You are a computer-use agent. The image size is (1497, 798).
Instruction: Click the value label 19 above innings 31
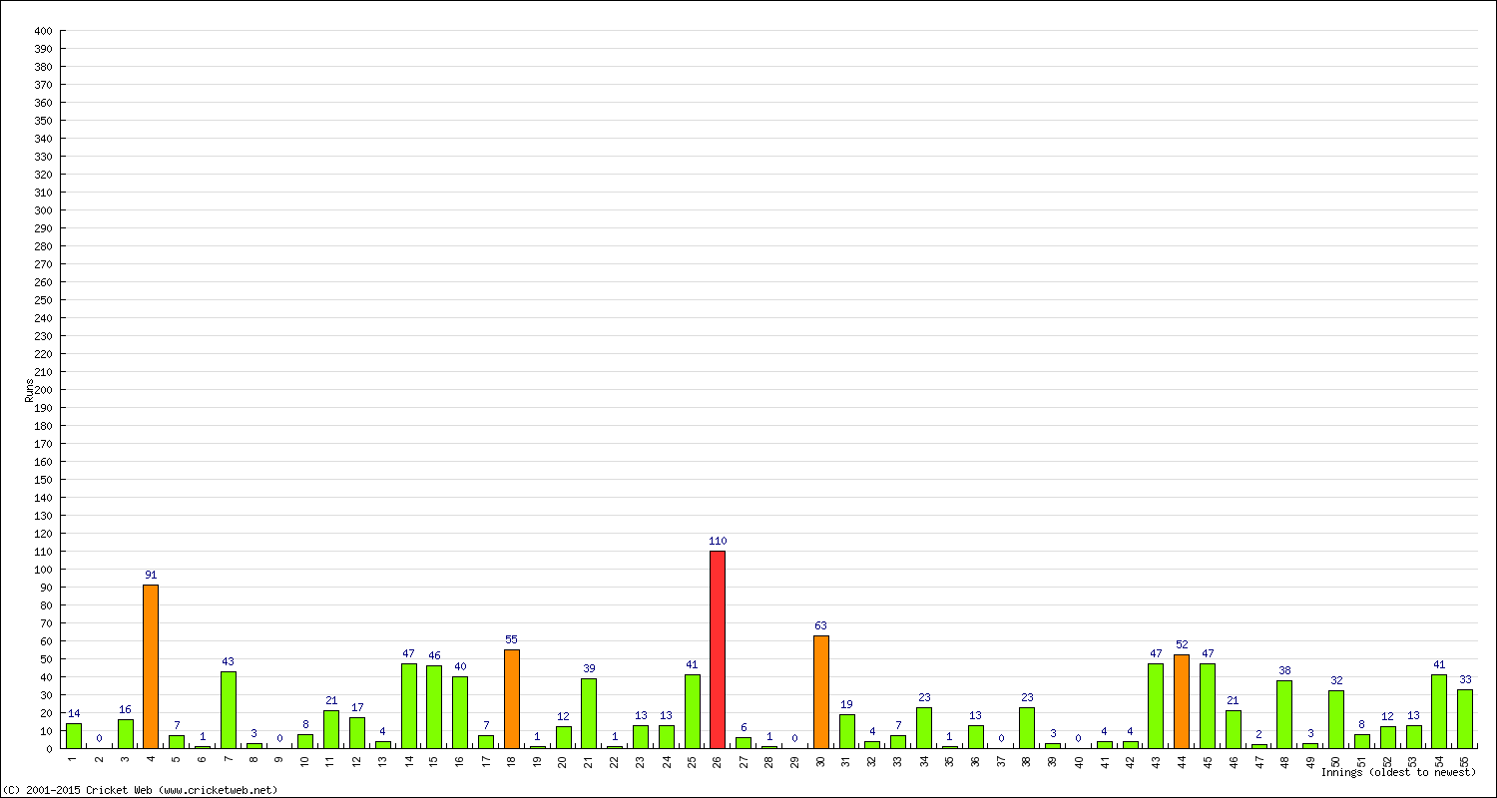(846, 704)
